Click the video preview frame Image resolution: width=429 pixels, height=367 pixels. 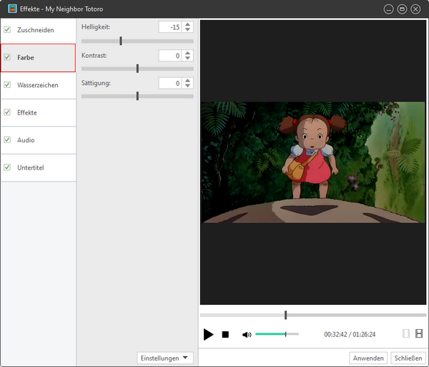pos(313,162)
